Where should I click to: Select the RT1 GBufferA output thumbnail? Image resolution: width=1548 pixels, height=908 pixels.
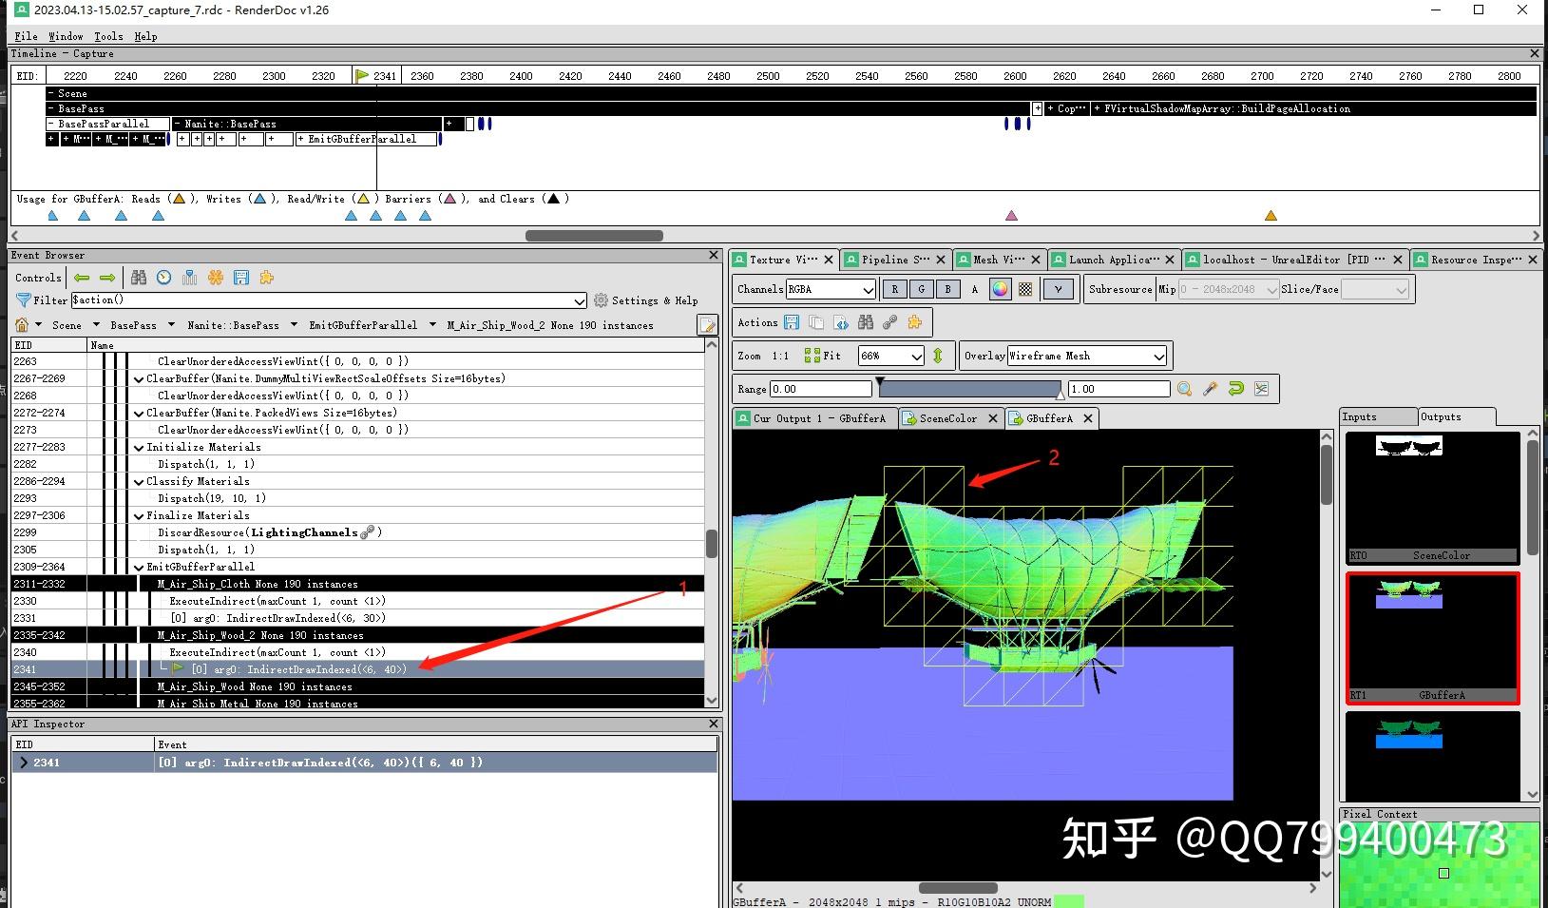click(1432, 637)
